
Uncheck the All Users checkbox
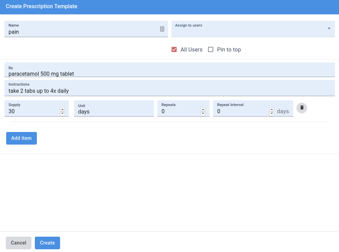click(x=174, y=49)
